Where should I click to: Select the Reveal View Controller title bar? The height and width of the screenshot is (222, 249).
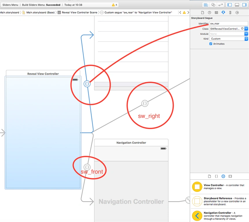pyautogui.click(x=43, y=74)
